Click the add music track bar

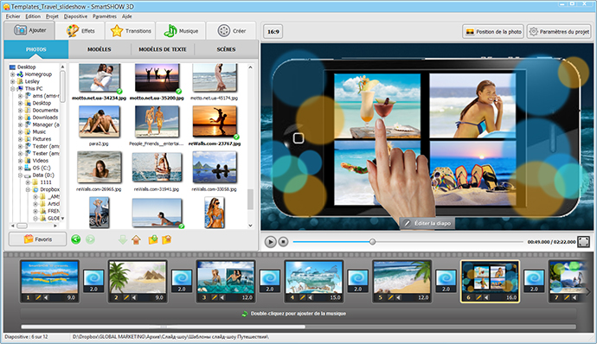[x=298, y=314]
